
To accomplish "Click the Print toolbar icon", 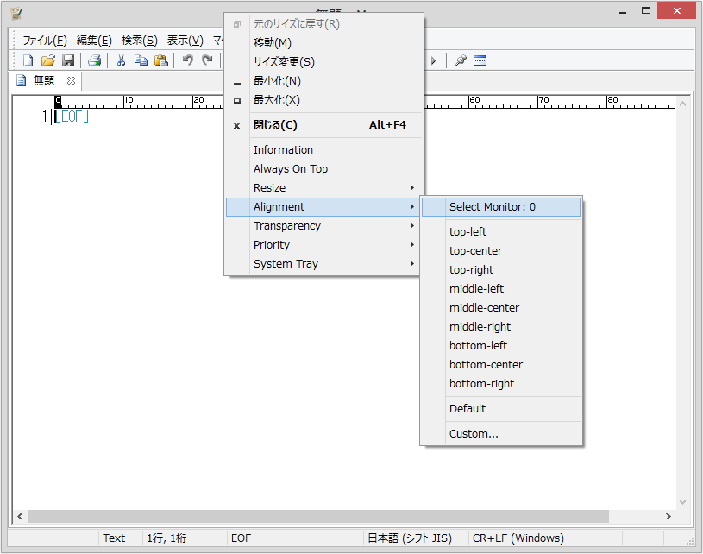I will [x=94, y=60].
